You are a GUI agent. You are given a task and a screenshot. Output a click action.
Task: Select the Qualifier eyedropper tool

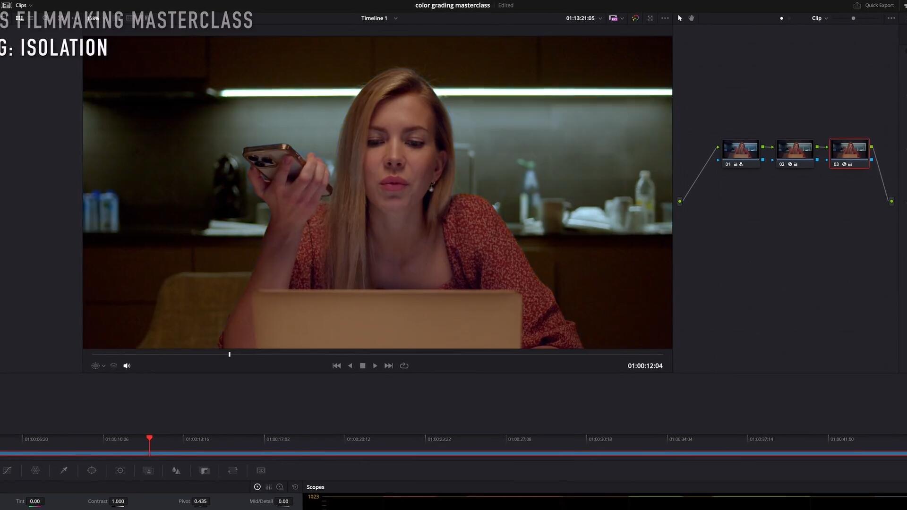pyautogui.click(x=64, y=470)
